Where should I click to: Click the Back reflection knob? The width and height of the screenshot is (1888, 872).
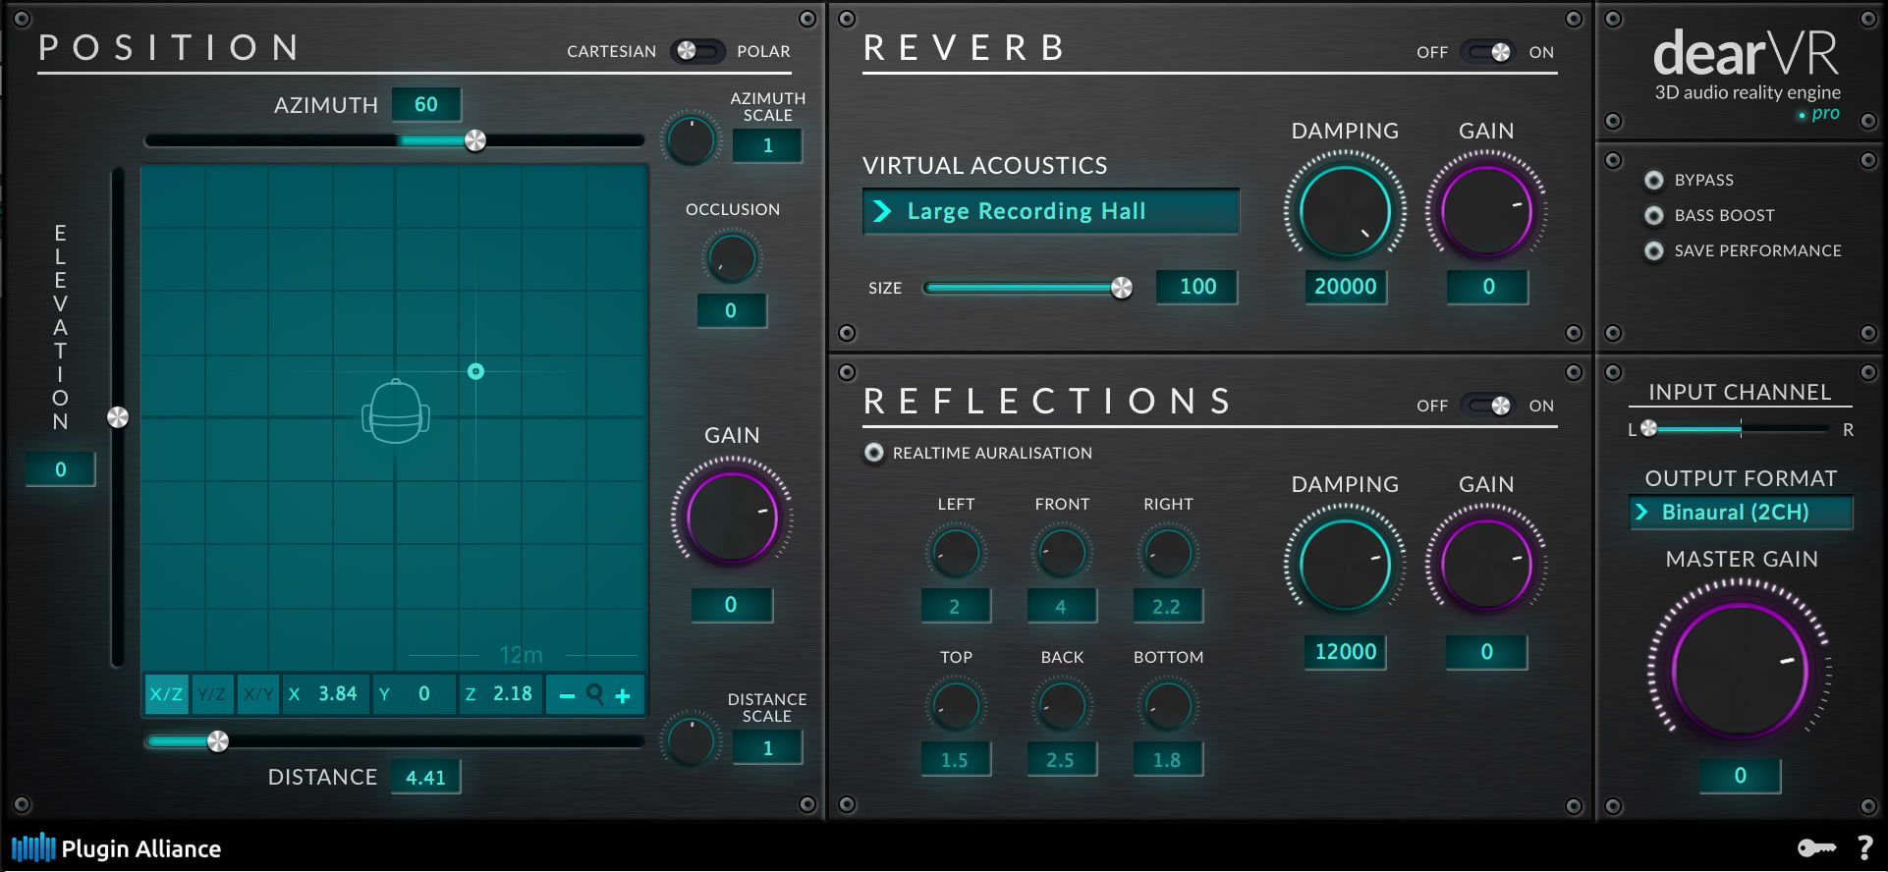(x=1061, y=705)
